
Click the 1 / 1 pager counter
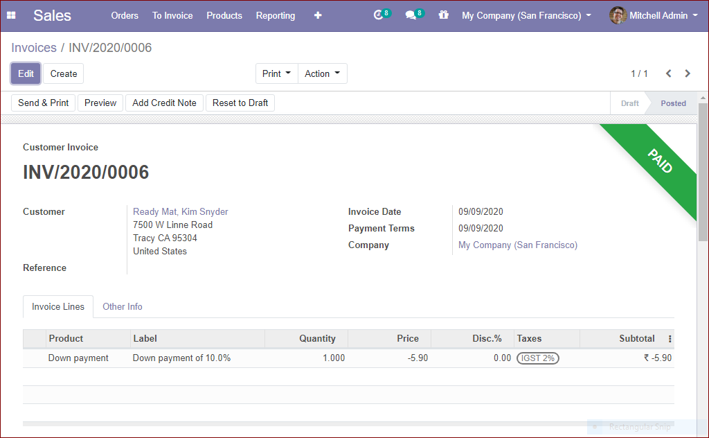tap(639, 73)
